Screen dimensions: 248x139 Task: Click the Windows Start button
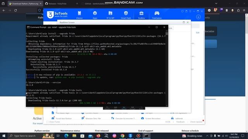4,136
